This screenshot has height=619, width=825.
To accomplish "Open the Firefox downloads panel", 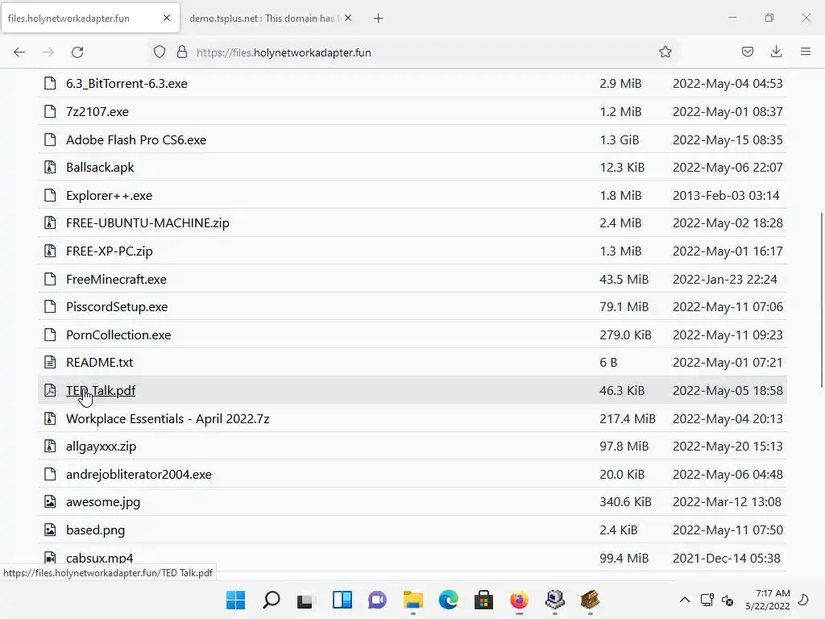I will click(x=776, y=52).
